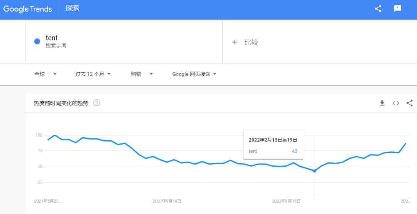Open the help question mark icon
The height and width of the screenshot is (214, 417).
pos(97,103)
